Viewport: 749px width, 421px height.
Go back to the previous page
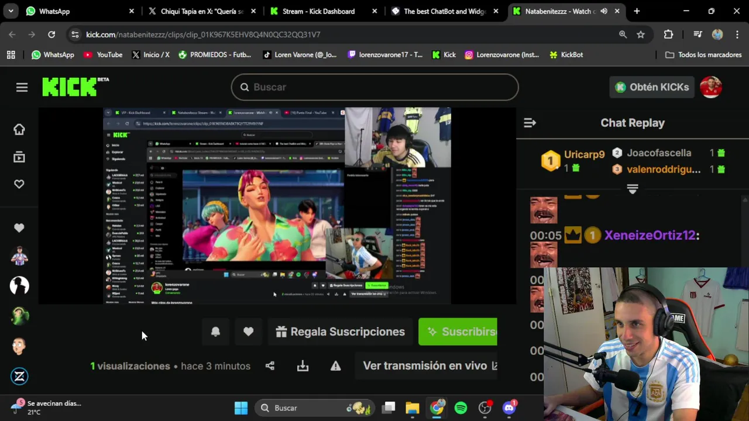click(x=12, y=34)
